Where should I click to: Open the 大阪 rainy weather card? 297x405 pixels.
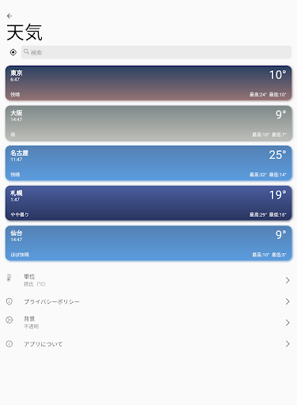point(148,123)
